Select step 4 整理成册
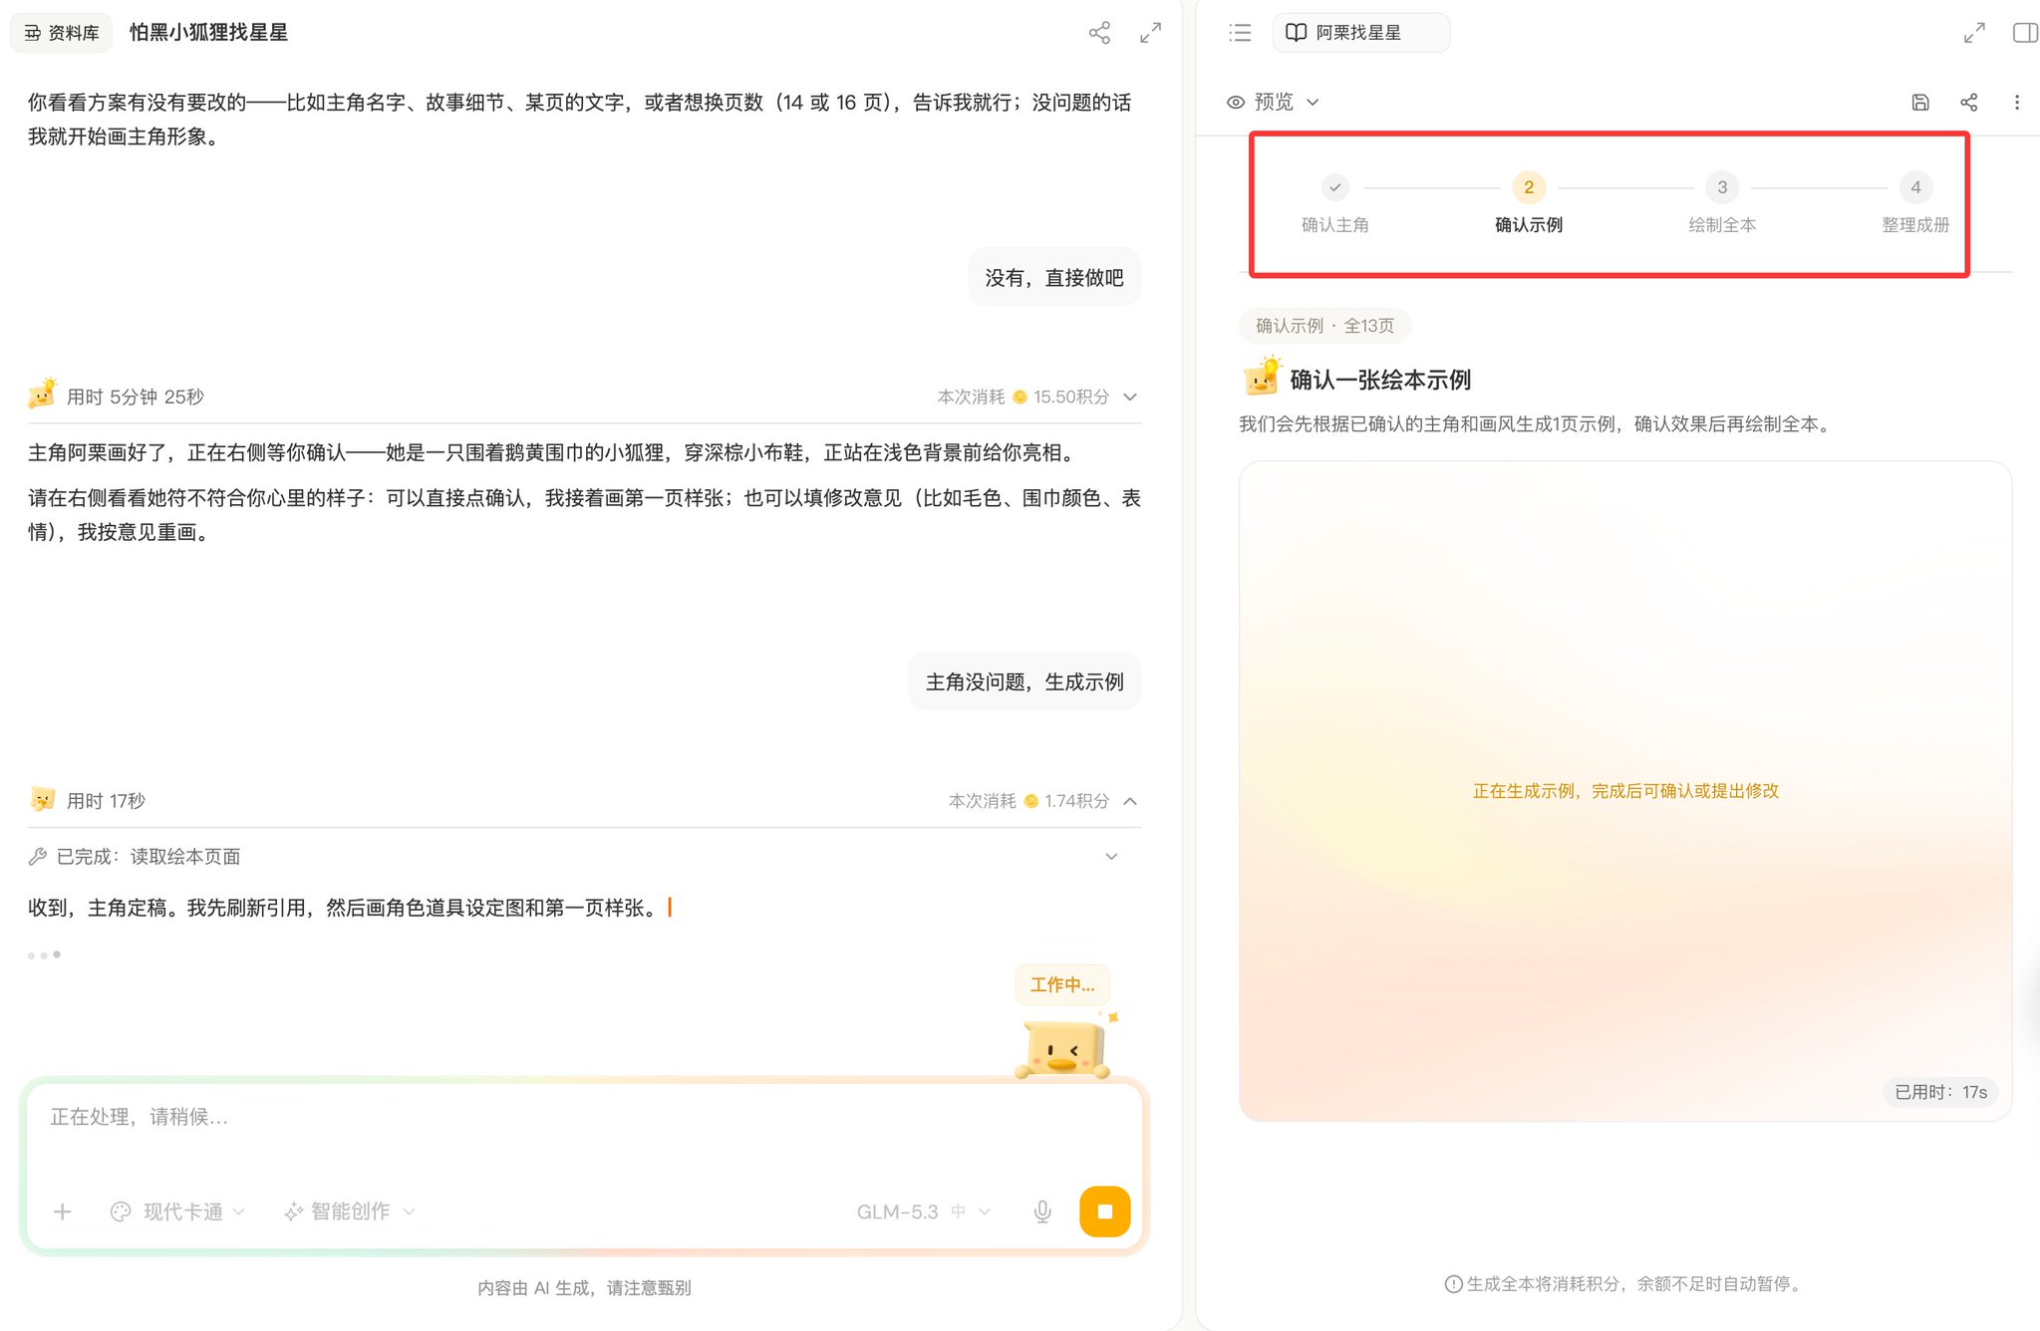The height and width of the screenshot is (1331, 2040). coord(1915,203)
